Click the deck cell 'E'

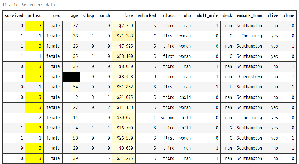[x=228, y=87]
